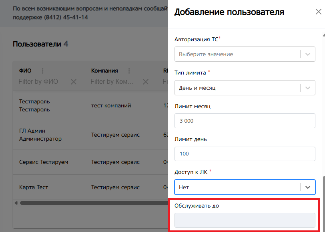
Task: Select the Сервис Тестируем user row
Action: [x=90, y=162]
